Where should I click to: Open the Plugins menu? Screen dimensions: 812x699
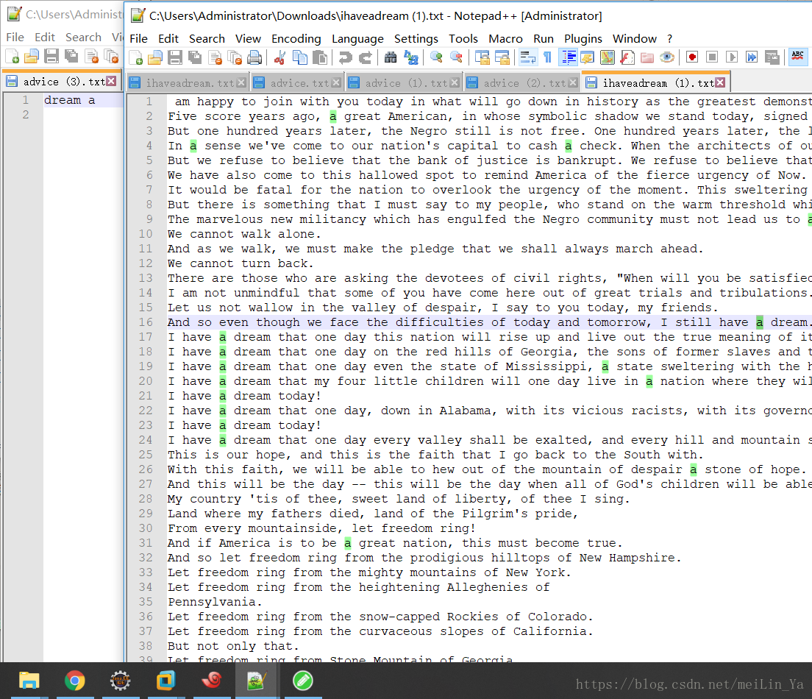coord(583,39)
